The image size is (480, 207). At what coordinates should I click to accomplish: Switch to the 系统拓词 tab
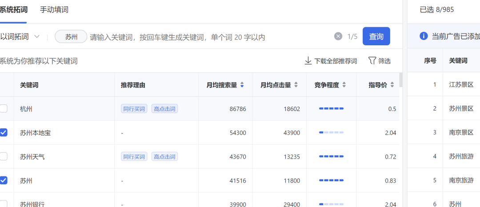point(13,10)
